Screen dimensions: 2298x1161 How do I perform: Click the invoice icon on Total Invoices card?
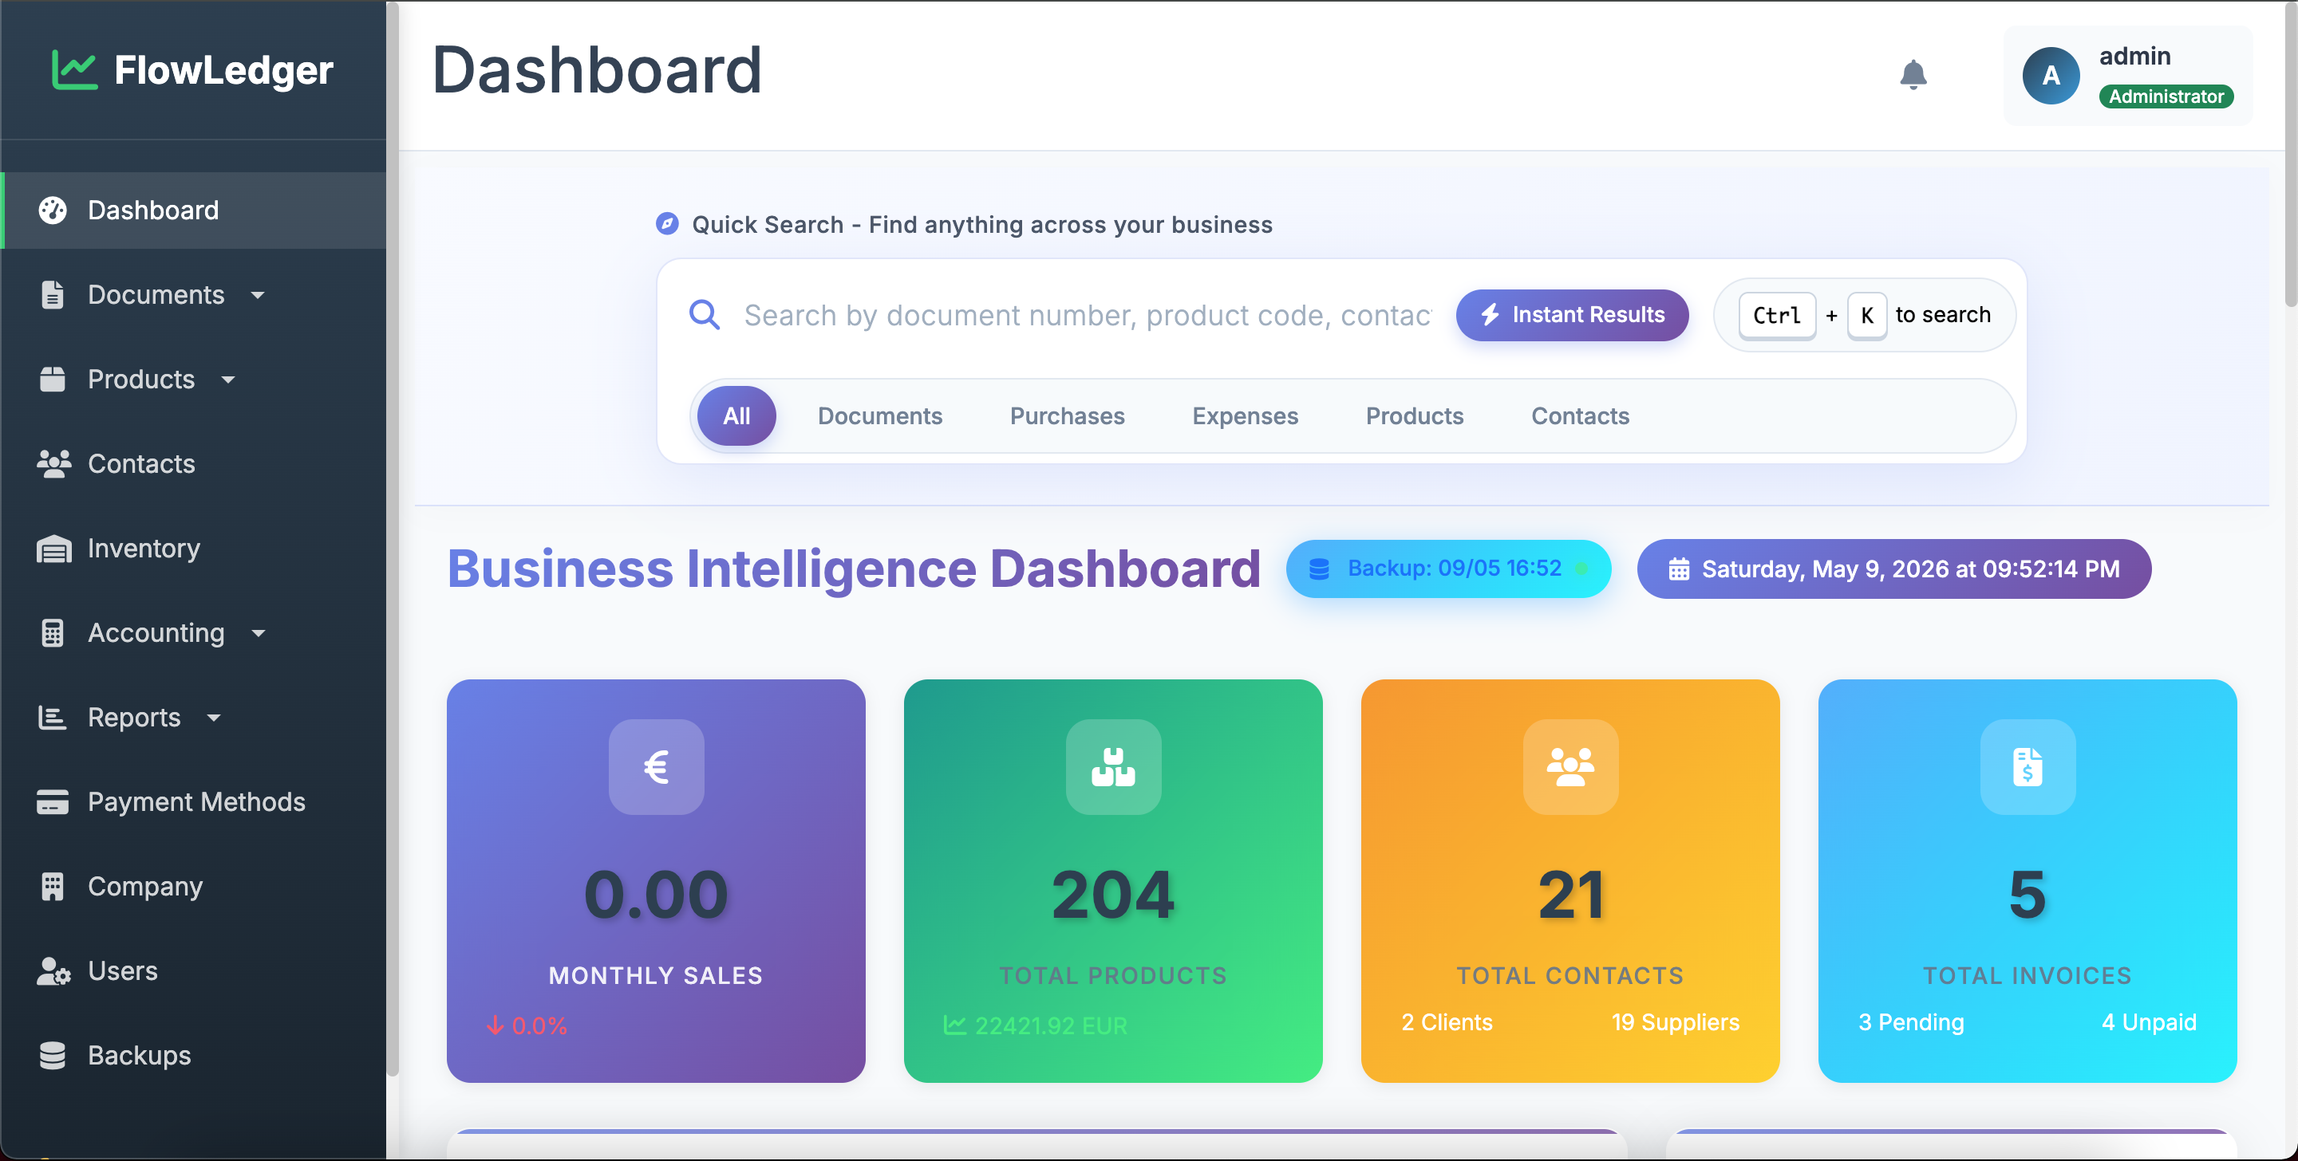pyautogui.click(x=2028, y=767)
